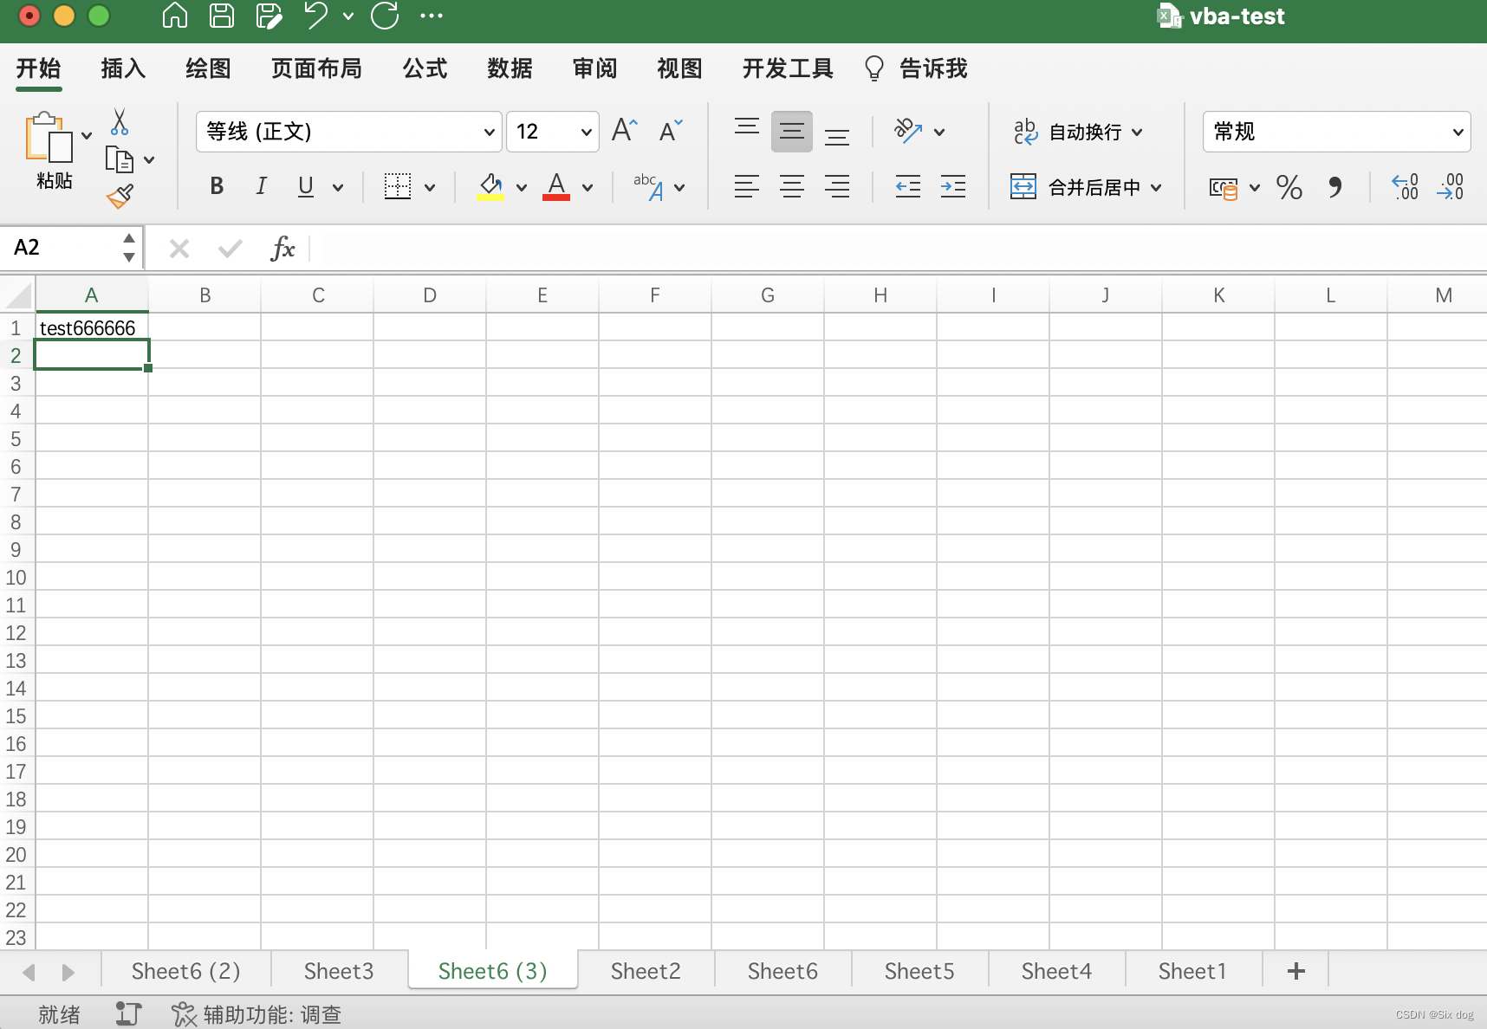Increase font size with large A

(x=625, y=131)
